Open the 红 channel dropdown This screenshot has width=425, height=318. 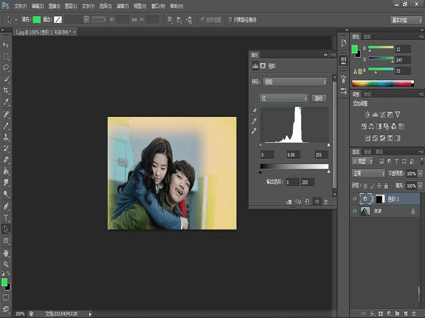[x=284, y=99]
